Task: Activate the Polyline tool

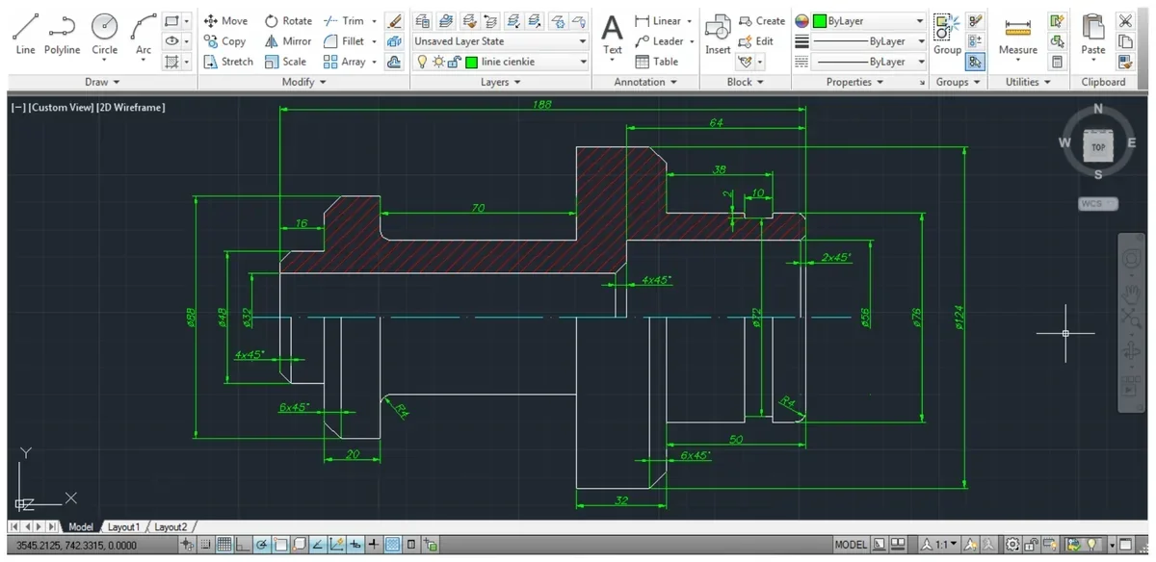Action: (x=63, y=34)
